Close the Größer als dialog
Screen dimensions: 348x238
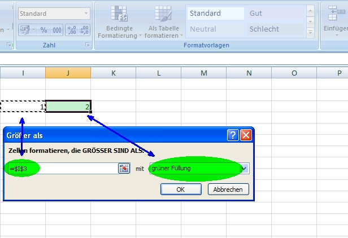tap(246, 135)
